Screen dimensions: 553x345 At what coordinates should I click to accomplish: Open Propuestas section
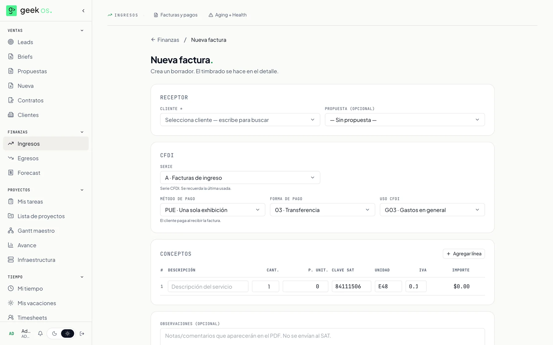tap(46, 71)
